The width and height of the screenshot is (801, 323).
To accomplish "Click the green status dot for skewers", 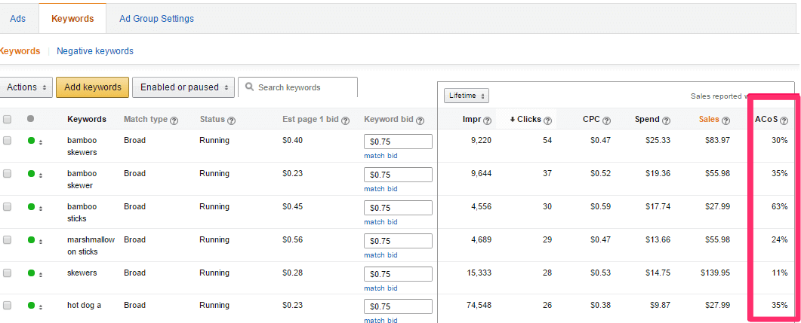I will tap(31, 273).
